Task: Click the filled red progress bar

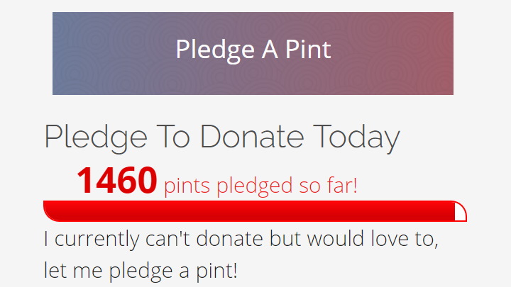Action: point(248,211)
